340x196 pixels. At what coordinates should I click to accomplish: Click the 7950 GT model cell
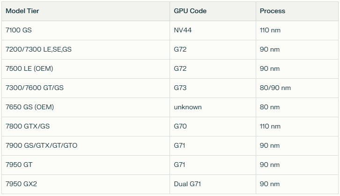click(x=19, y=165)
